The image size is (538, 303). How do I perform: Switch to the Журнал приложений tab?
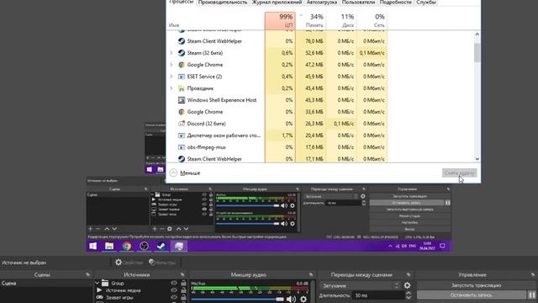(277, 3)
